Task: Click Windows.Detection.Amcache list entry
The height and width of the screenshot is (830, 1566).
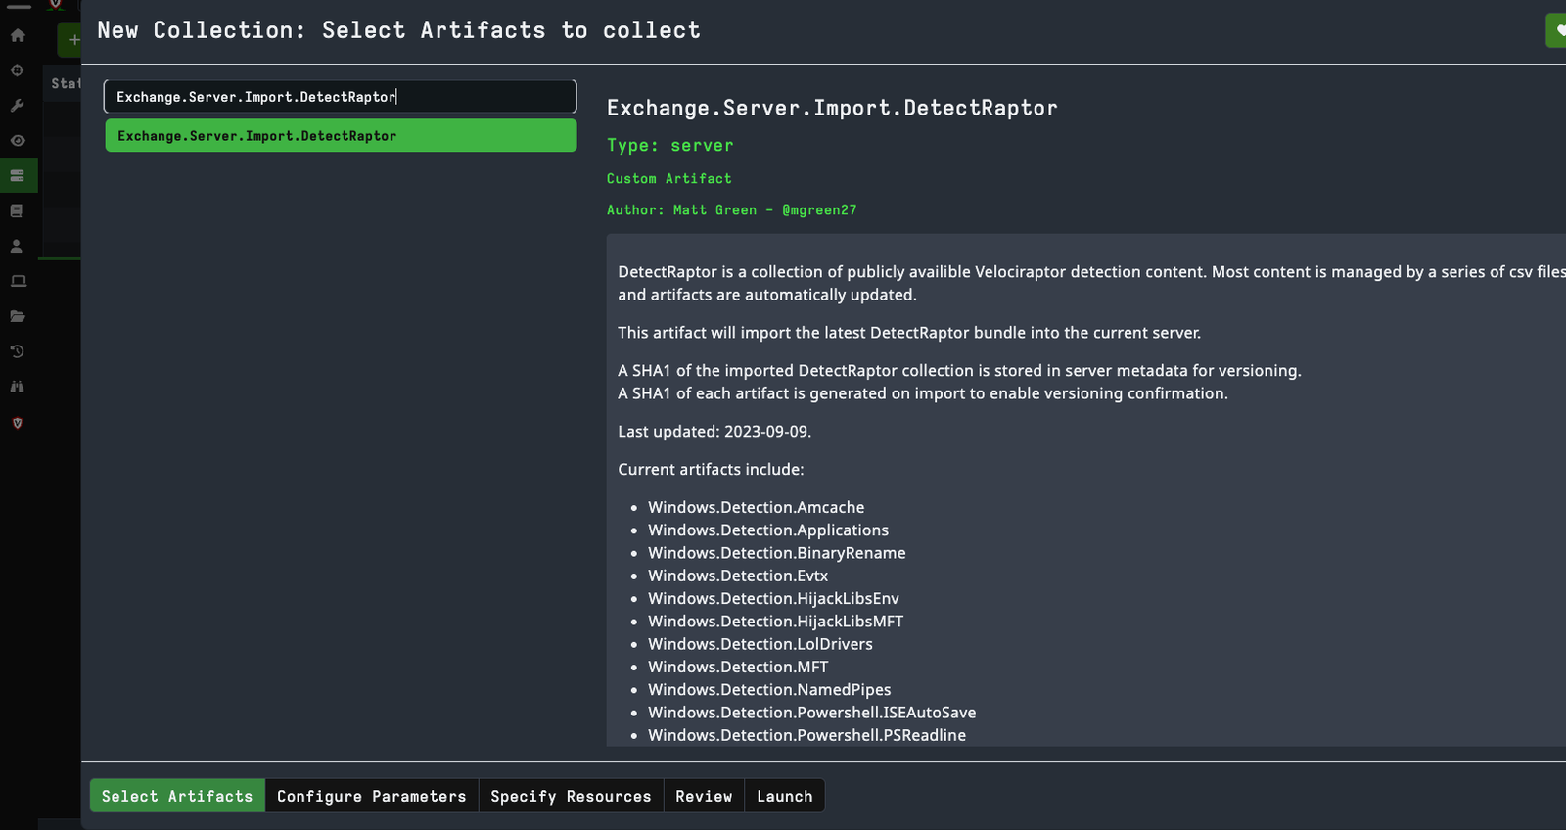Action: pyautogui.click(x=757, y=507)
